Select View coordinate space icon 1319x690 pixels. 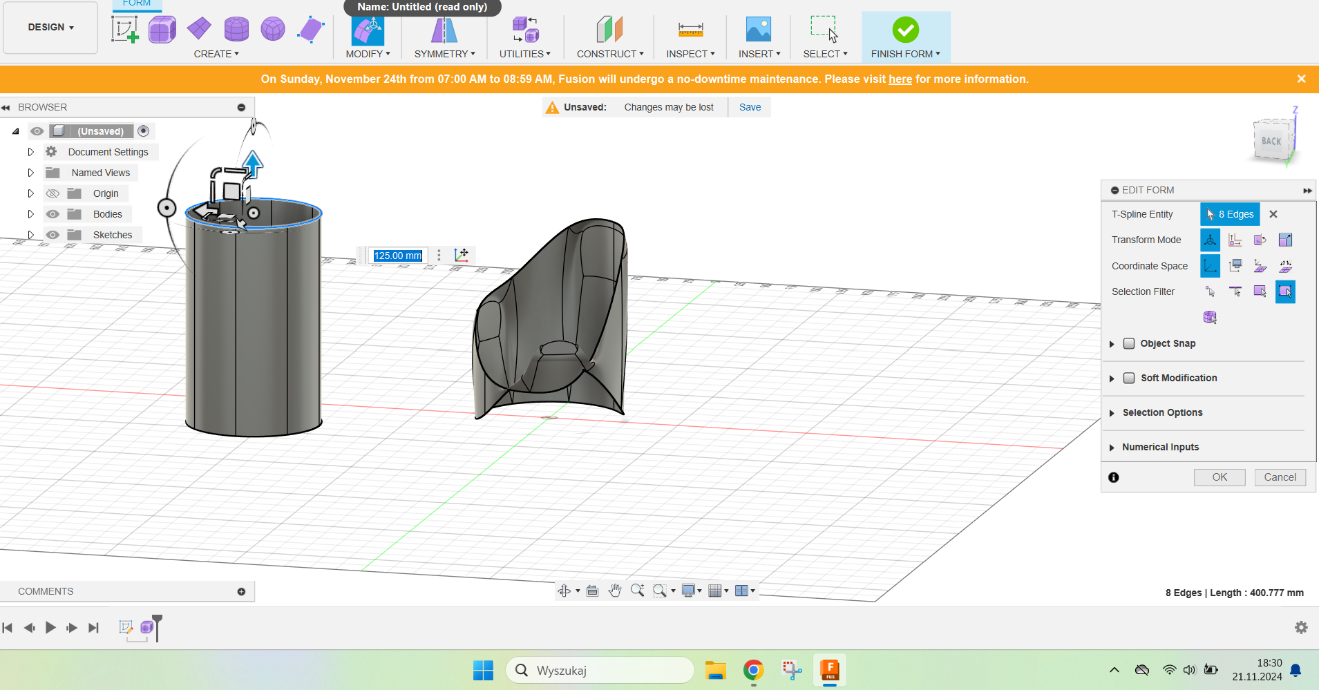click(1235, 265)
